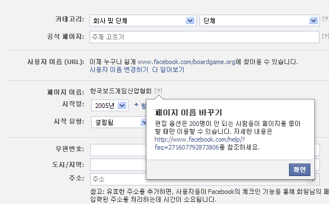Screen dimensions: 329x204
Task: Click the 페이지 이름 바꾸기 popup title
Action: tap(188, 112)
